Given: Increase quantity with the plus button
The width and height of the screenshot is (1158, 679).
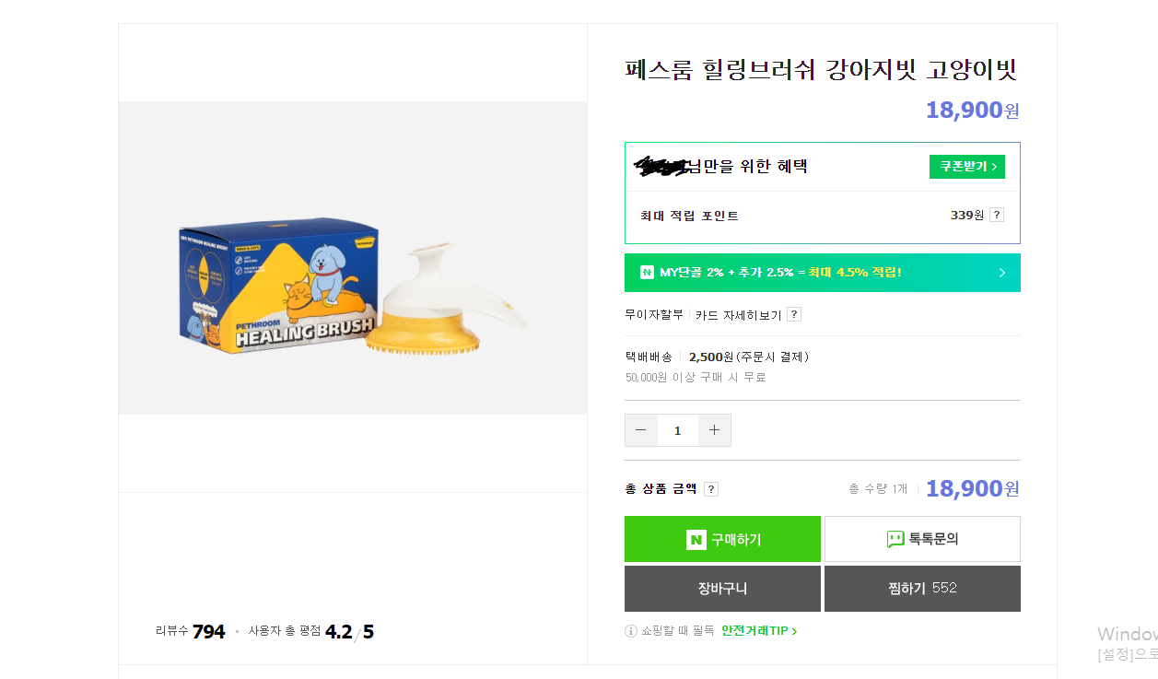Looking at the screenshot, I should pyautogui.click(x=715, y=430).
